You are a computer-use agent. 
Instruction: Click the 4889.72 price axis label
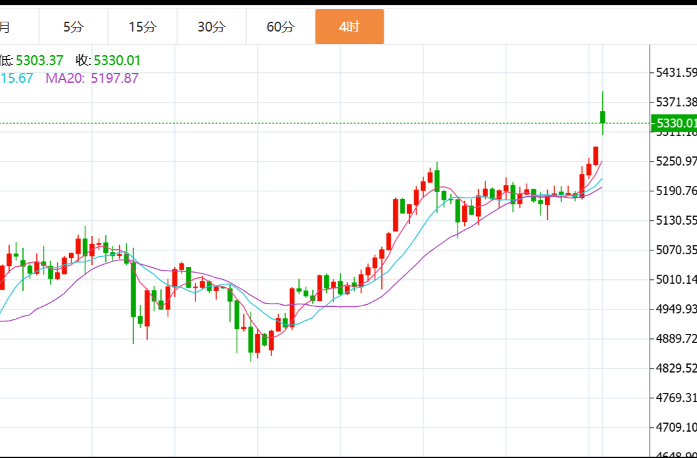click(675, 338)
